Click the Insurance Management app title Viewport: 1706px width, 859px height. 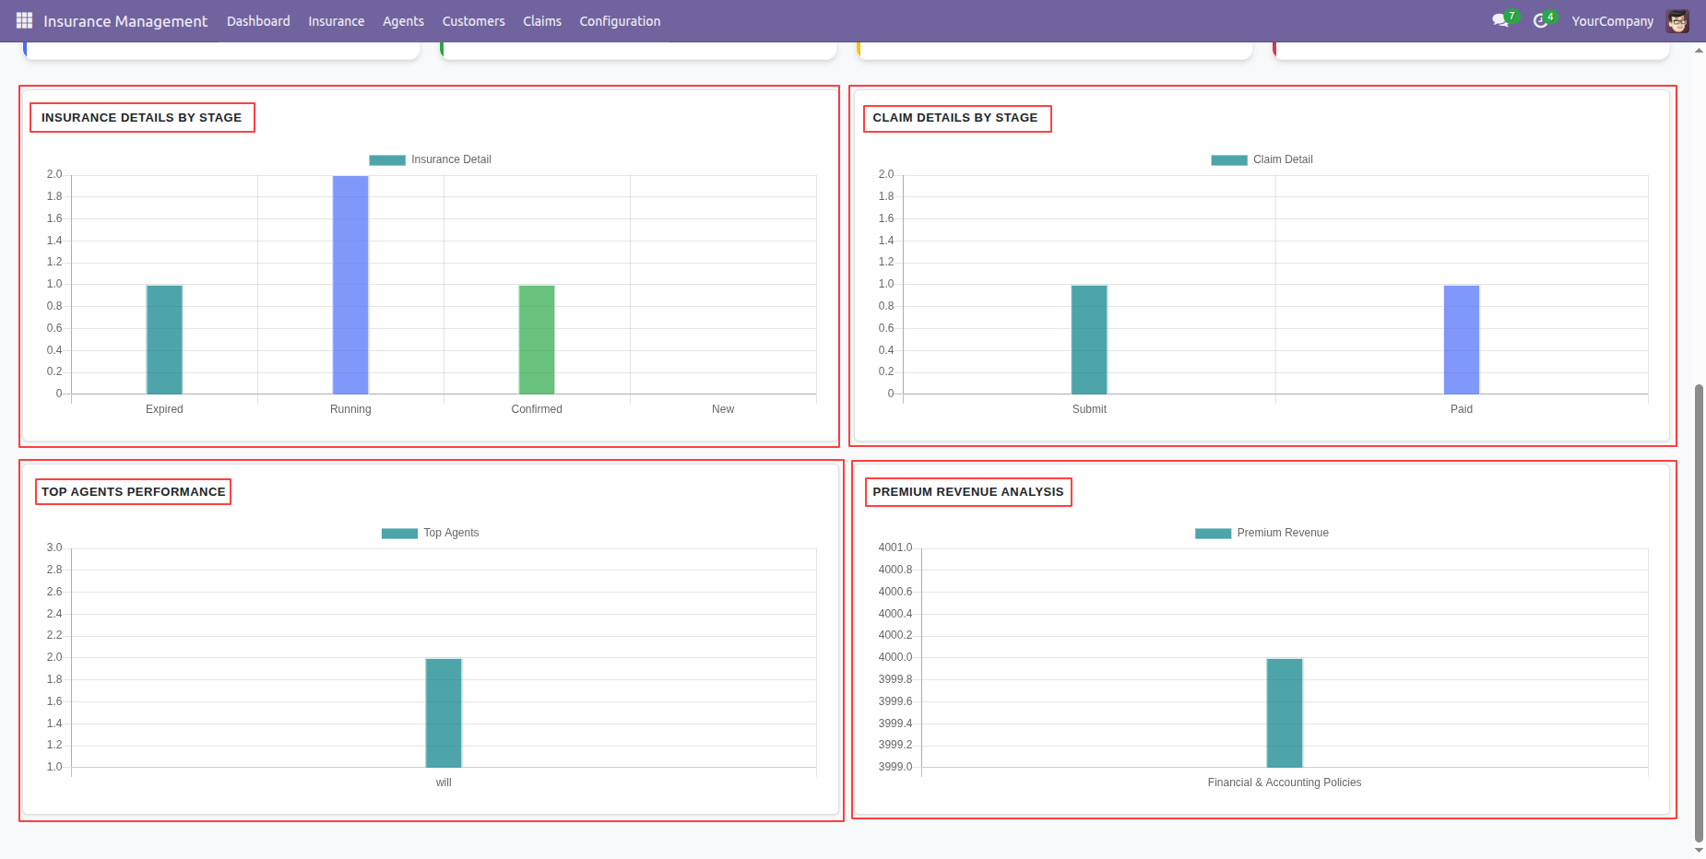point(125,21)
